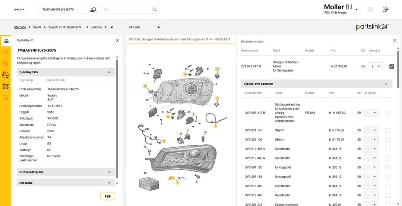Screen dimensions: 402x206
Task: Go to next illustration arrow
Action: (159, 27)
